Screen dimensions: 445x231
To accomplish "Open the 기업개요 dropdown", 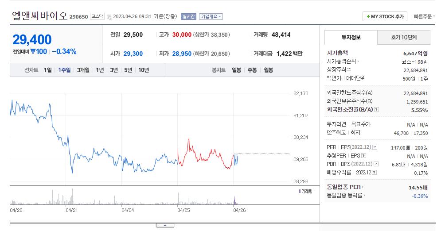I will 211,16.
